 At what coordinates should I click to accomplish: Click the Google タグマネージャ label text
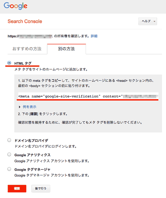point(32,169)
